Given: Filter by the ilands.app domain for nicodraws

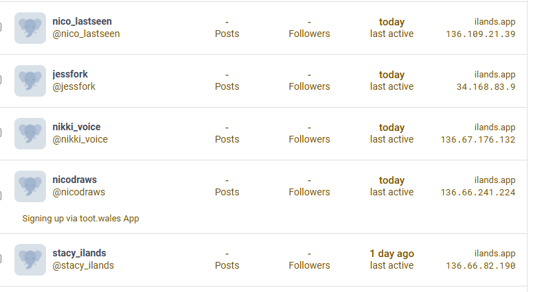Looking at the screenshot, I should pos(495,180).
